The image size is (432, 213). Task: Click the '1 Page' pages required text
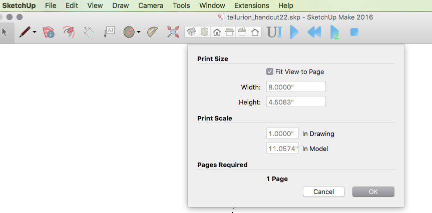(277, 179)
